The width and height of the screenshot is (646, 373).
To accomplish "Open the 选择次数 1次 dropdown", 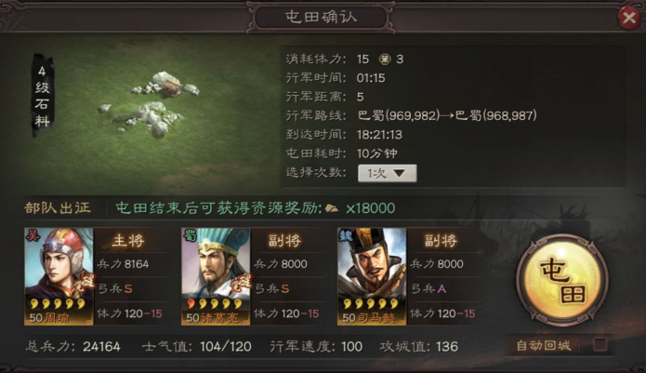I will tap(388, 173).
